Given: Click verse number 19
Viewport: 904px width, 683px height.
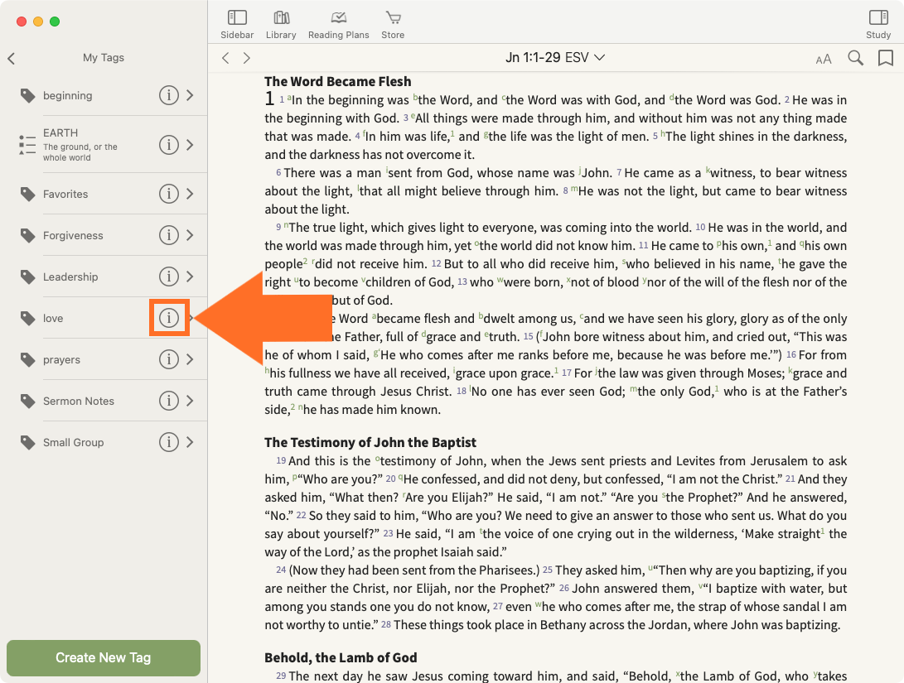Looking at the screenshot, I should pos(281,460).
